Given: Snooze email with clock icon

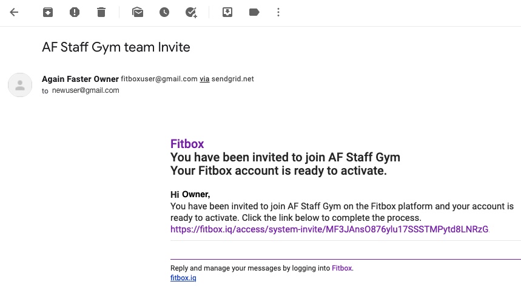Looking at the screenshot, I should [x=164, y=12].
